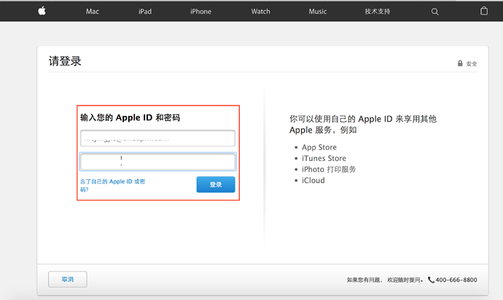The image size is (503, 300).
Task: Click the Apple logo icon
Action: [x=42, y=11]
